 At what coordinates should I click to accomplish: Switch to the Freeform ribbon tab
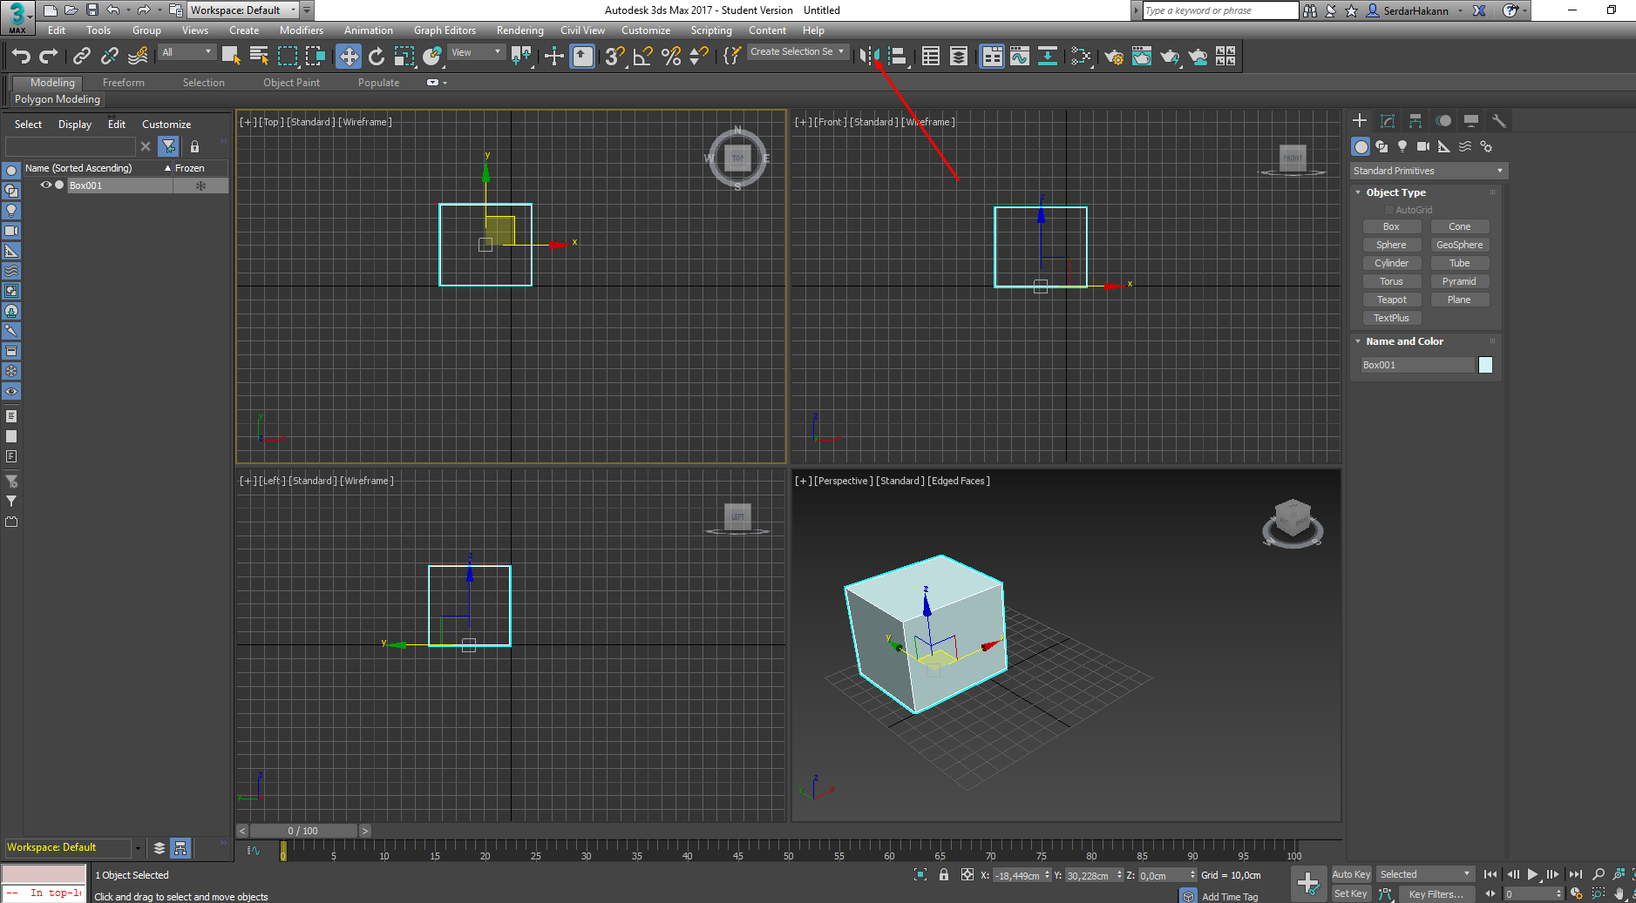[124, 83]
